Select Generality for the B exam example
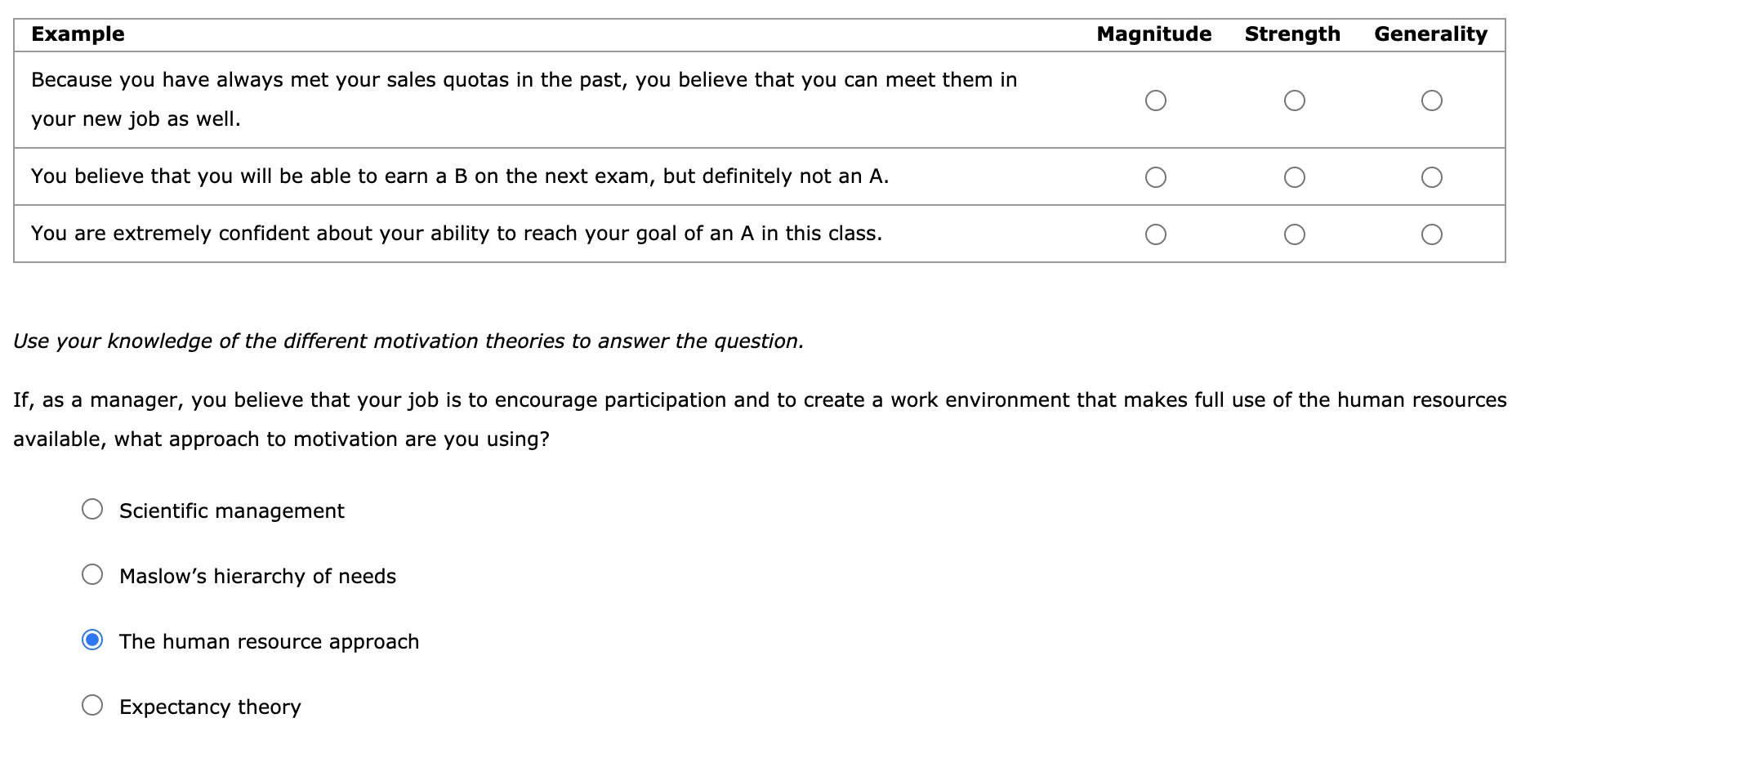The height and width of the screenshot is (776, 1753). coord(1431,176)
